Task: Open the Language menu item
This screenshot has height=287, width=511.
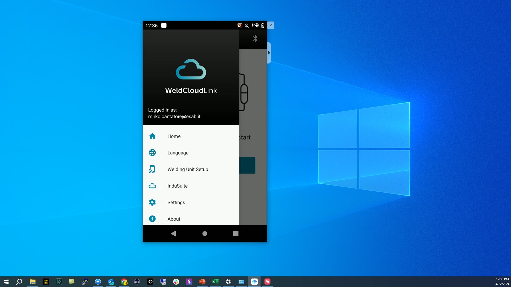Action: coord(191,153)
